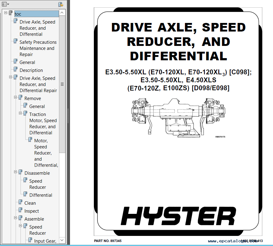Go to the Description bookmark
The image size is (273, 246).
coord(31,70)
